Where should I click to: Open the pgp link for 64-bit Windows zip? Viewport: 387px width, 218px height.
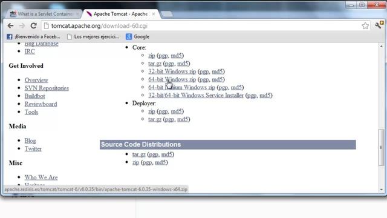coord(204,79)
